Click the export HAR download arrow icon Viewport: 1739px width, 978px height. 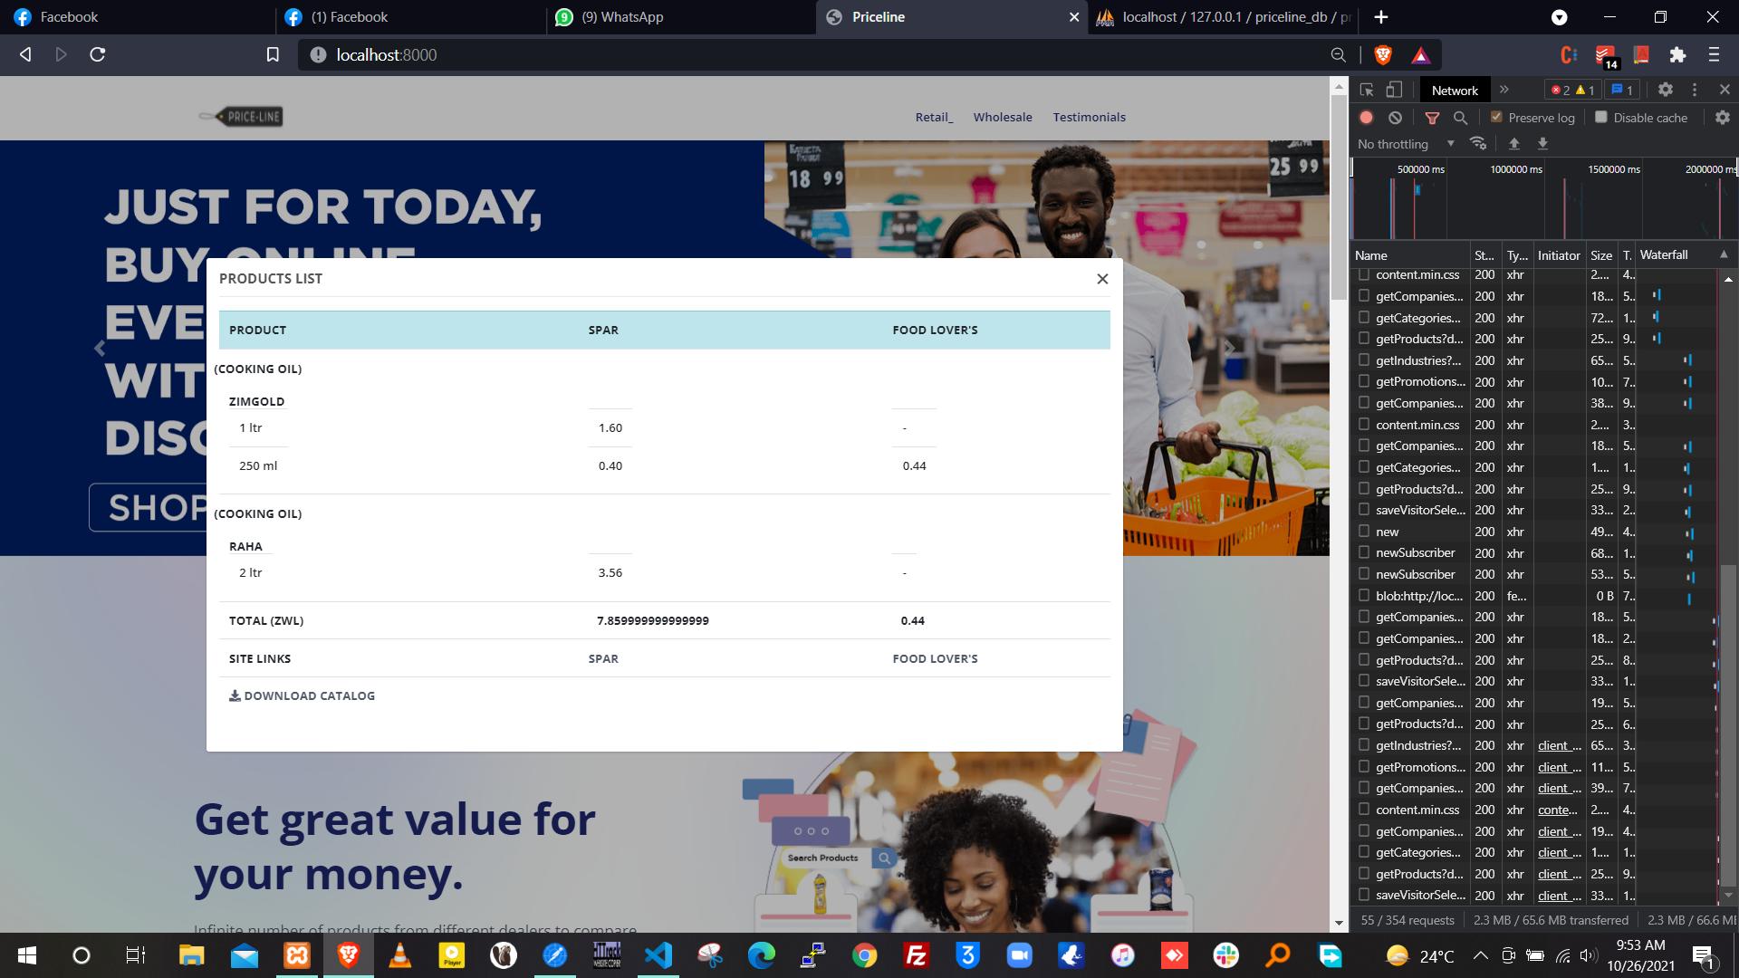(1542, 143)
